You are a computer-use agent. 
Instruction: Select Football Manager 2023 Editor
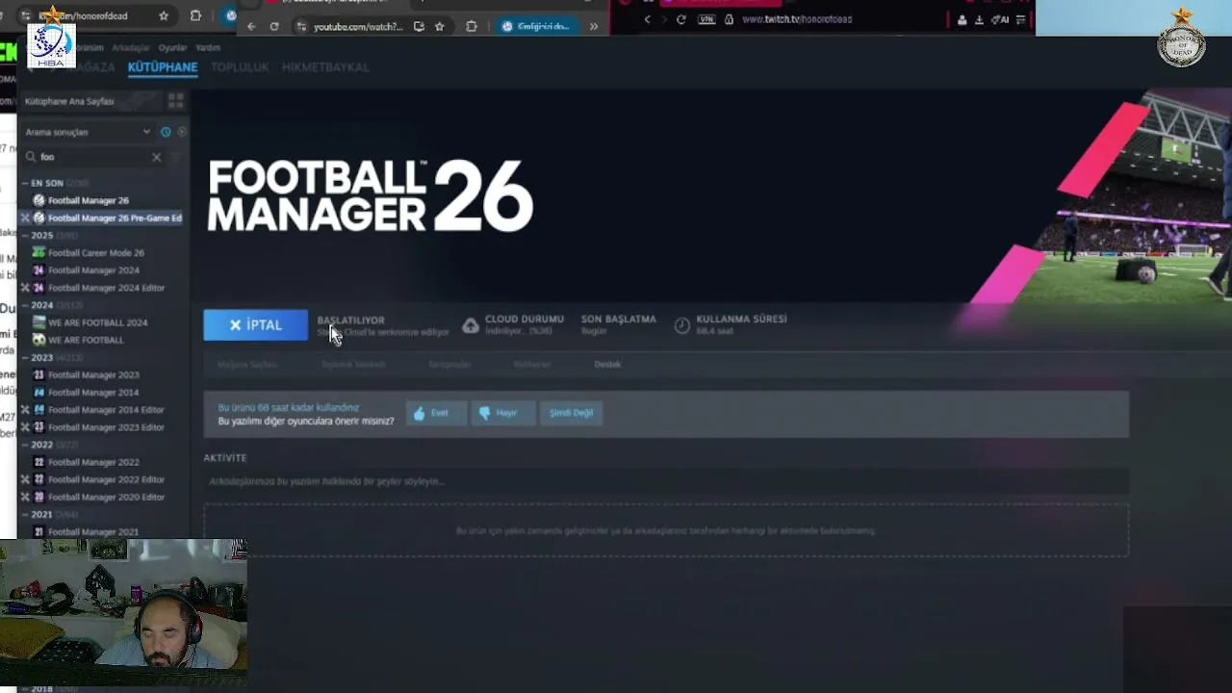(x=106, y=427)
